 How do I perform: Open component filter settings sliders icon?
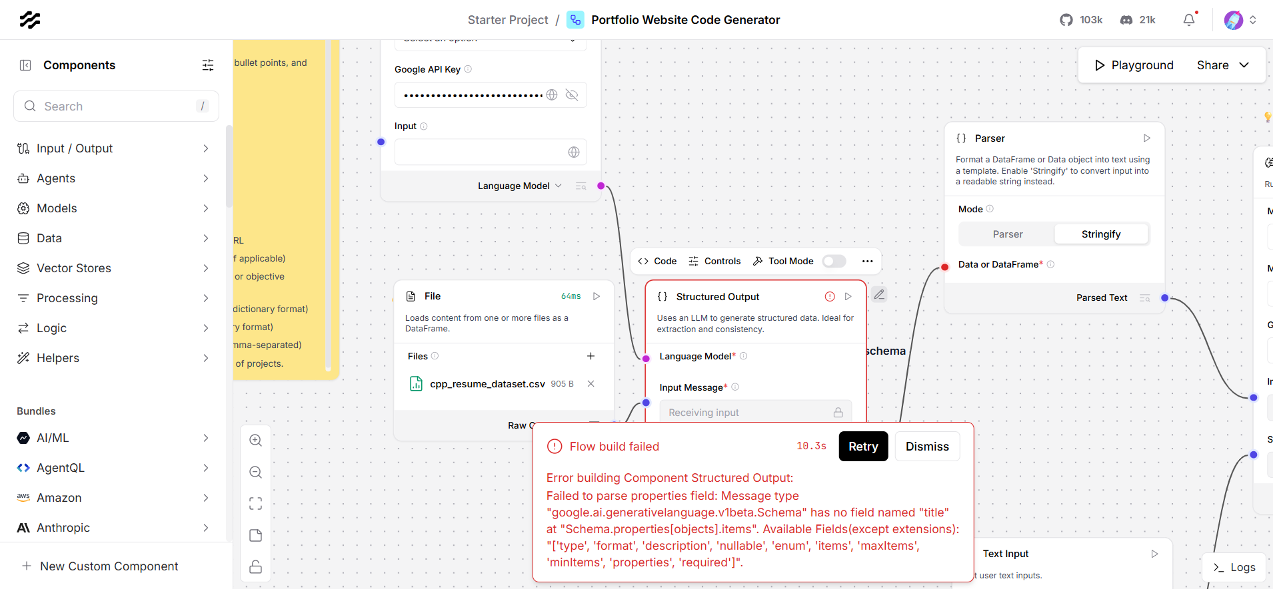pyautogui.click(x=208, y=65)
